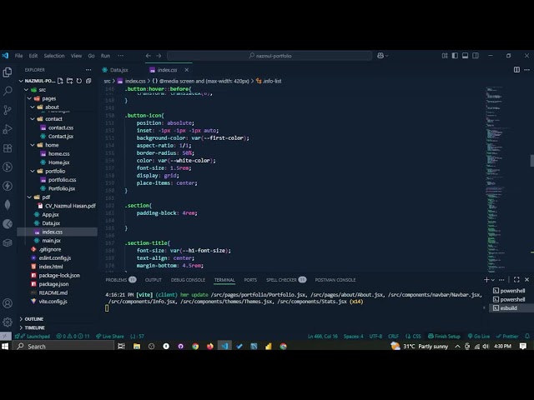Viewport: 534px width, 400px height.
Task: Switch to the Data.jsx editor tab
Action: [118, 70]
